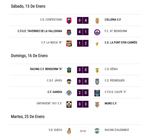
Task: Select the C.F. La Nucia B crest
Action: [69, 43]
